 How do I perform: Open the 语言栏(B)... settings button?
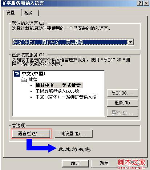click(31, 134)
